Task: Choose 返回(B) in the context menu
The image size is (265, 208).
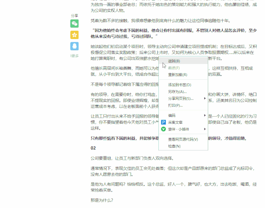Action: (x=174, y=61)
